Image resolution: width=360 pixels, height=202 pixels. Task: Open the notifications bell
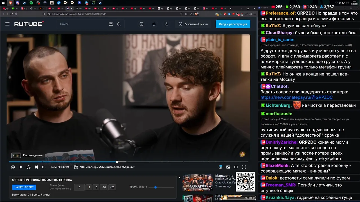[154, 24]
